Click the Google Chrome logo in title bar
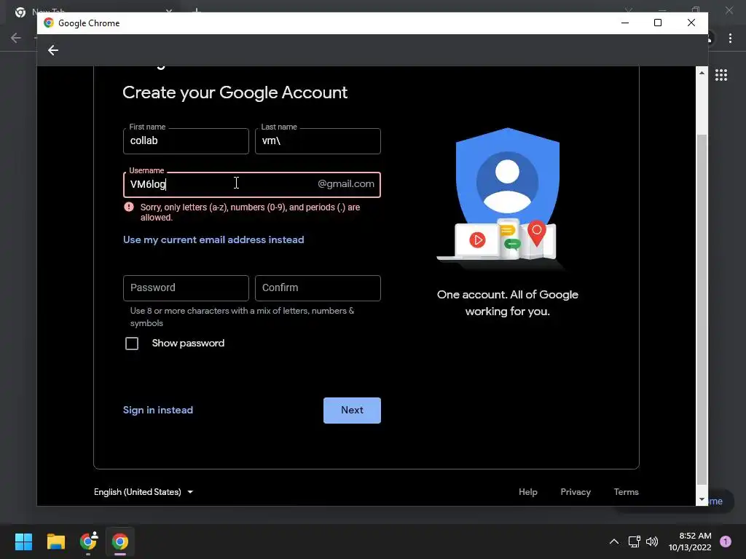746x559 pixels. (49, 23)
